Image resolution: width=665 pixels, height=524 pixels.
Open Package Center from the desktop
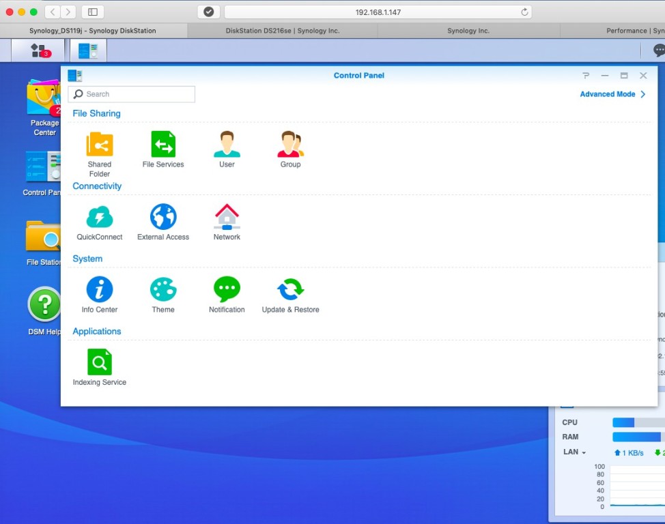[x=44, y=108]
